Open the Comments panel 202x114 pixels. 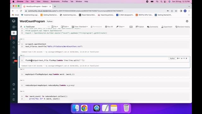point(152,27)
